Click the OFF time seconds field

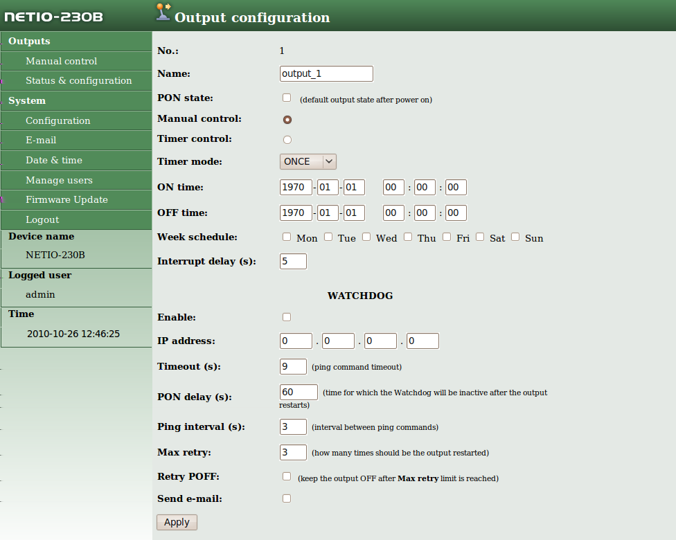click(456, 213)
